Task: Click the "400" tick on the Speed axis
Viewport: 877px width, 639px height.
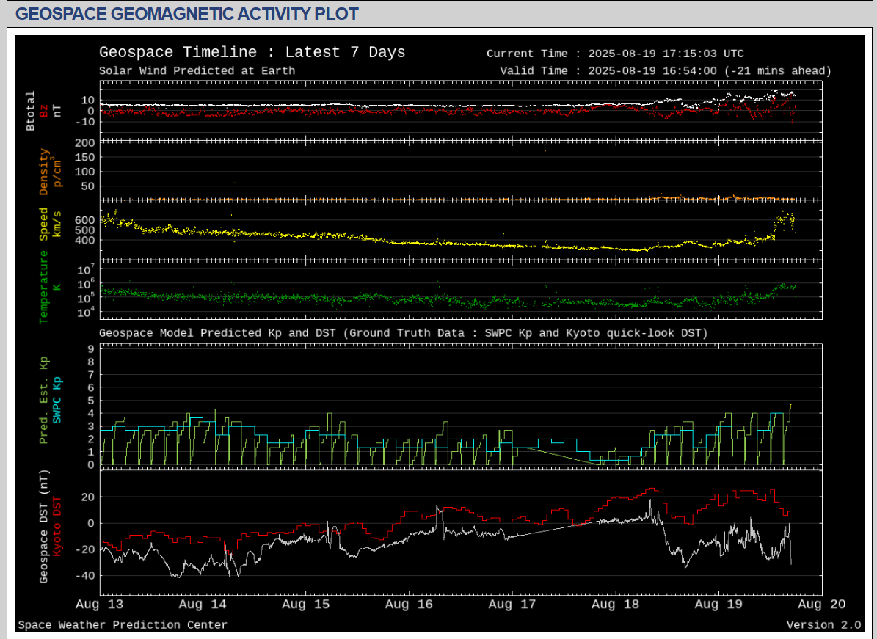Action: [x=84, y=241]
